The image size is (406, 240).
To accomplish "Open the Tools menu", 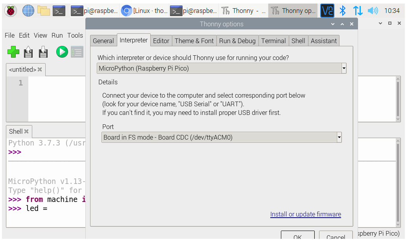I will [x=75, y=35].
